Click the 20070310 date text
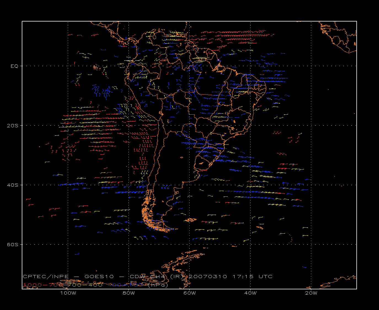Screen dimensions: 379x310 click(x=208, y=277)
